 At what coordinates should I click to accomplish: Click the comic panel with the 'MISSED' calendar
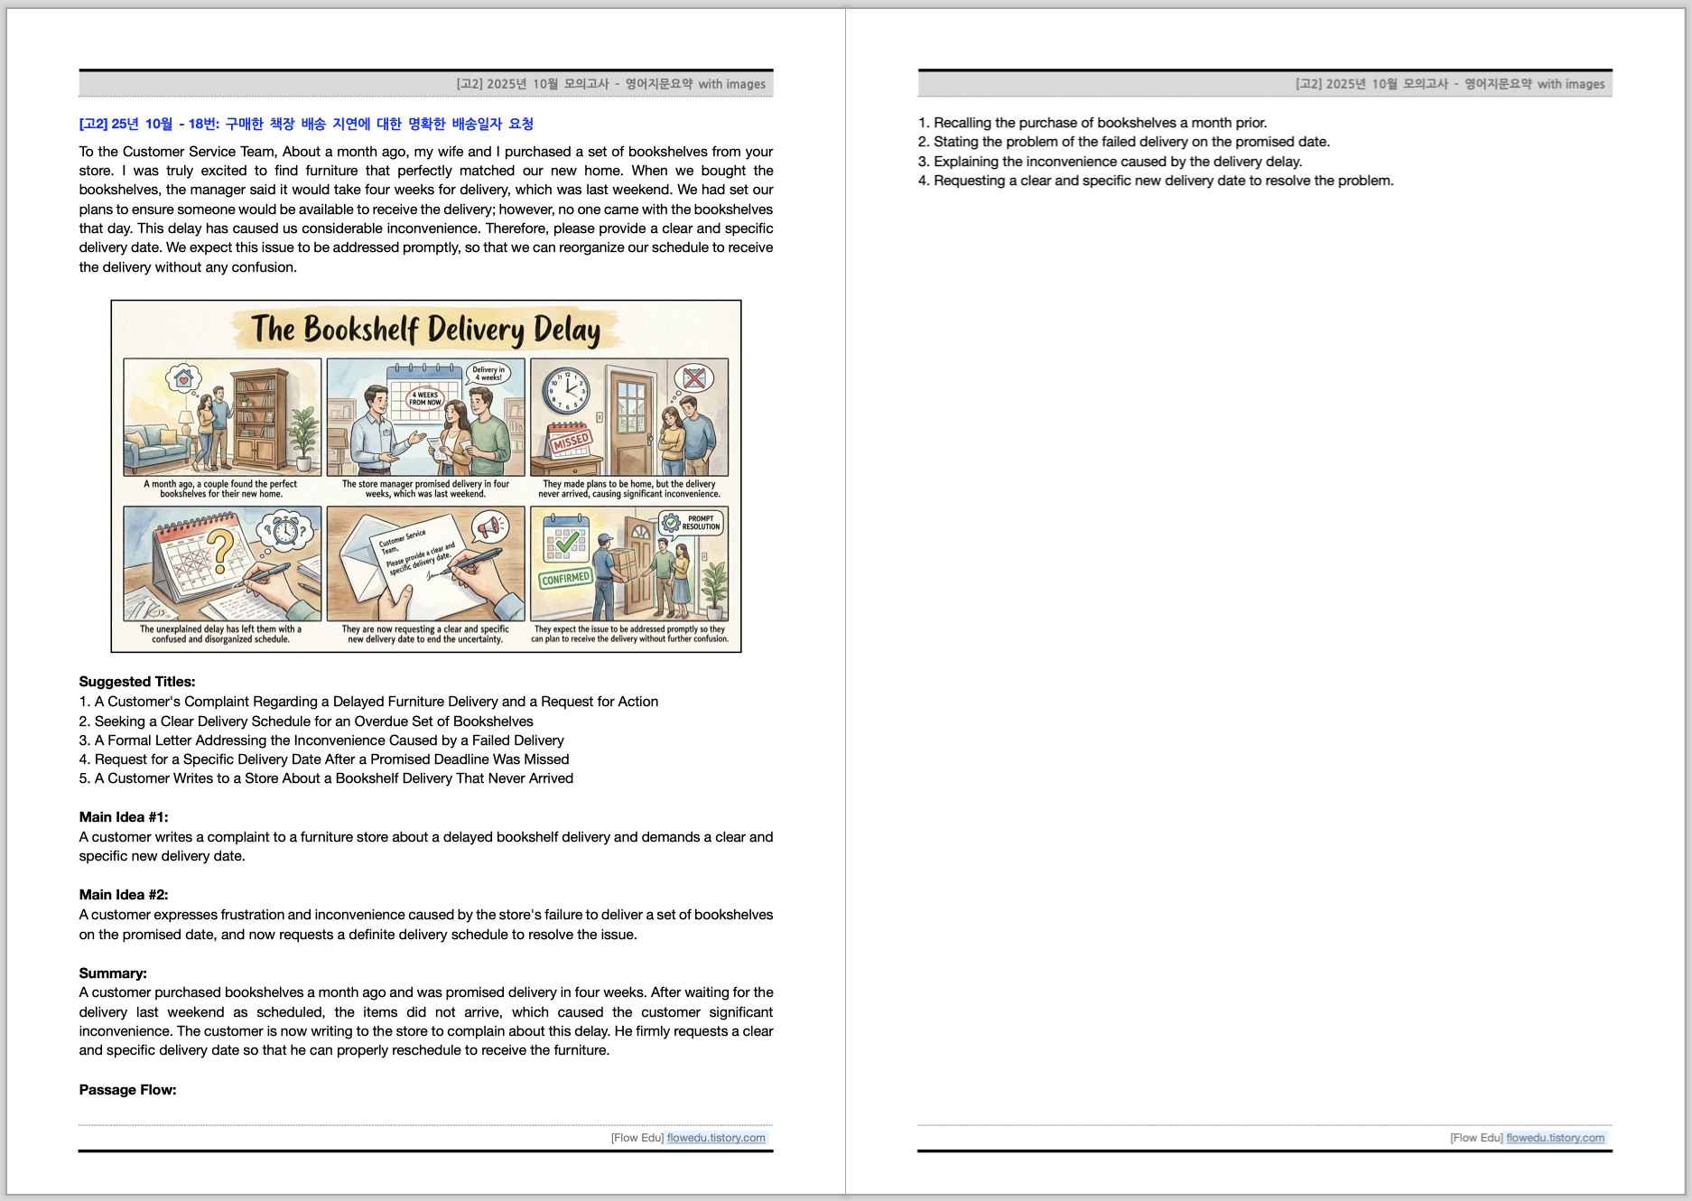coord(629,417)
